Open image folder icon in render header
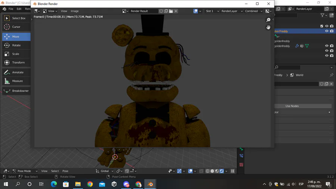This screenshot has height=189, width=336. click(x=171, y=11)
